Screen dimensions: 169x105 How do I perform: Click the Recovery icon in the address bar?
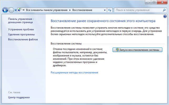coord(20,10)
